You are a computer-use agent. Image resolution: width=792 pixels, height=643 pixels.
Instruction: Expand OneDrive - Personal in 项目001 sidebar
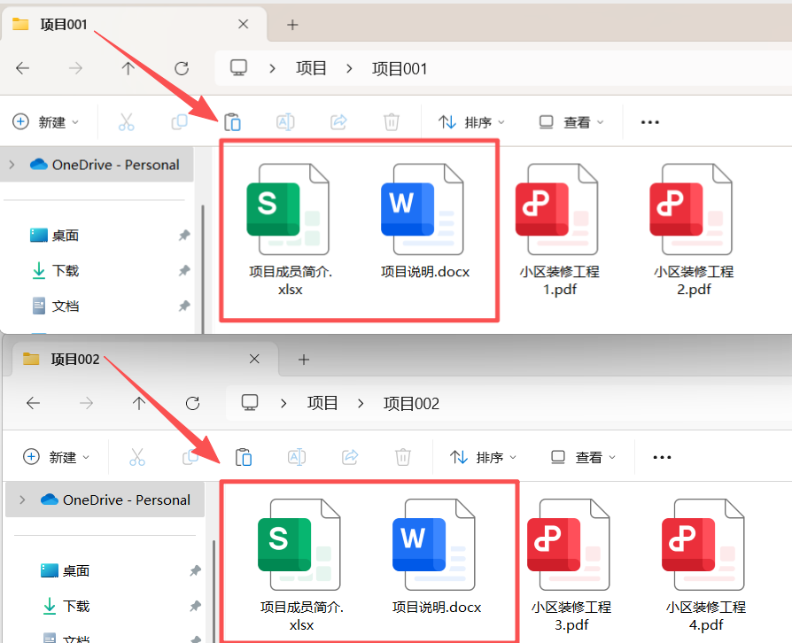click(x=12, y=165)
